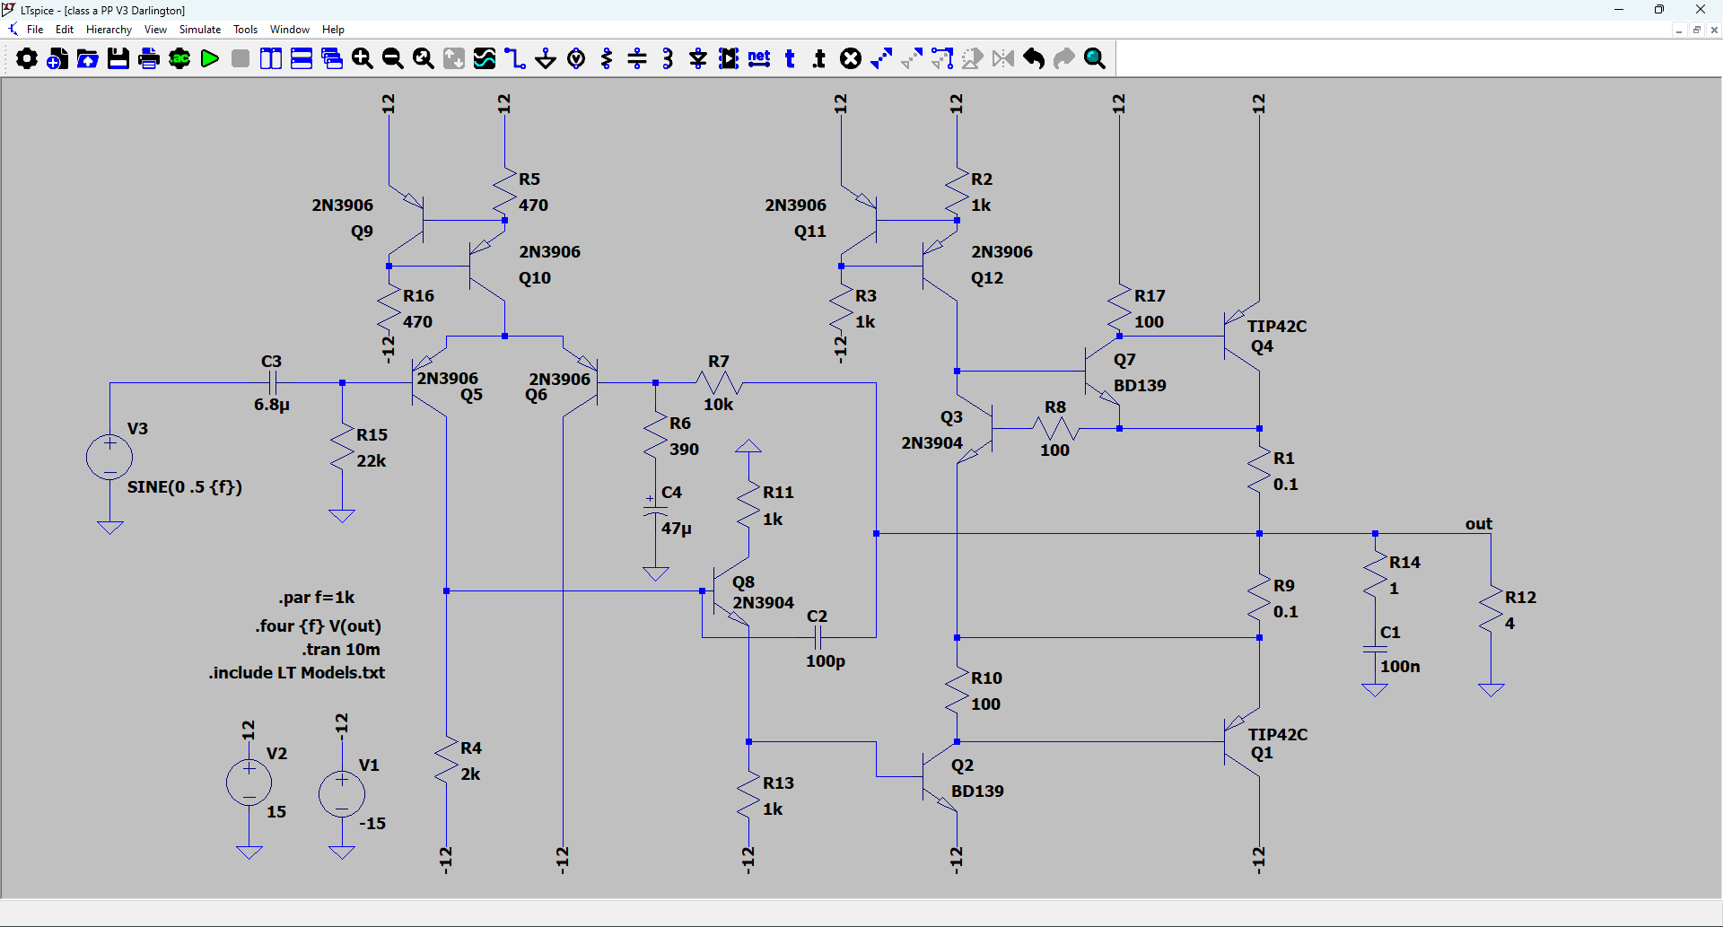Open the Find search toolbar icon

click(x=1095, y=59)
